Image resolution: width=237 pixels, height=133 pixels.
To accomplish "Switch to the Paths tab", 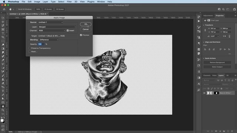I will coord(214,75).
